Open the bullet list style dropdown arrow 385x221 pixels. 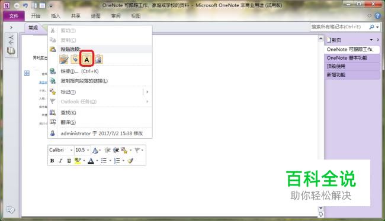tap(110, 161)
